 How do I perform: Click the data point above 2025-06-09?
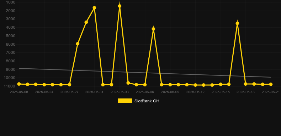[x=170, y=85]
